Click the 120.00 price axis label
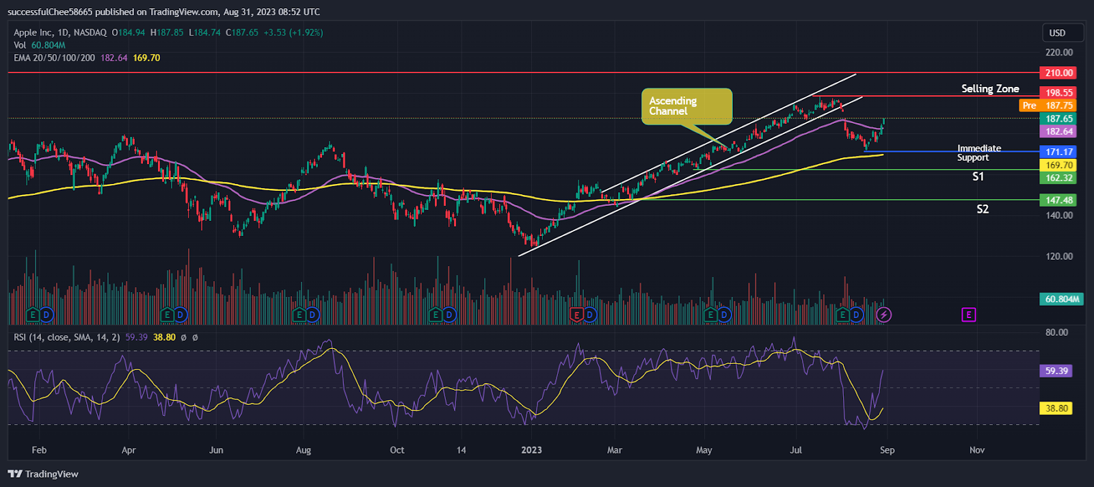The width and height of the screenshot is (1094, 487). (x=1059, y=256)
